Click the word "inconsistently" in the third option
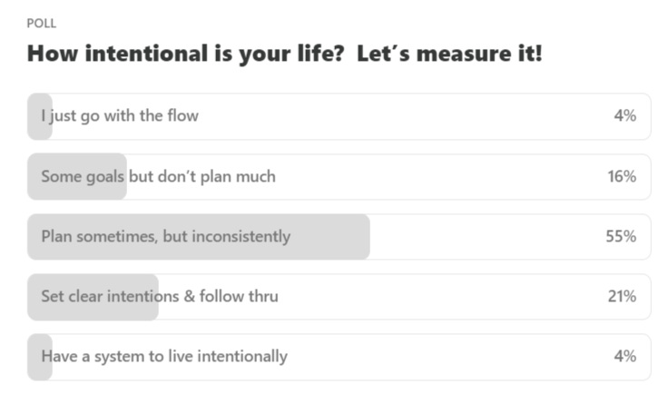The image size is (658, 404). pos(241,236)
